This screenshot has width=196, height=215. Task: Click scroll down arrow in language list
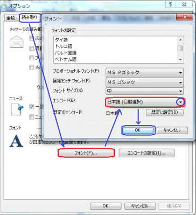180,59
